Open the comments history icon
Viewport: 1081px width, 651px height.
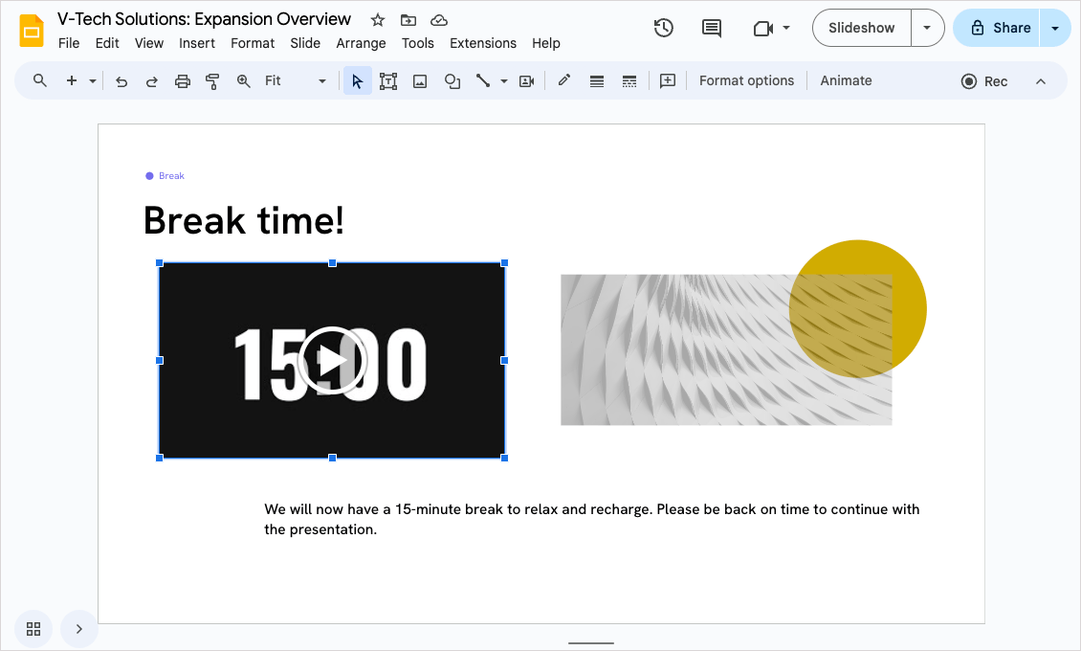tap(711, 28)
